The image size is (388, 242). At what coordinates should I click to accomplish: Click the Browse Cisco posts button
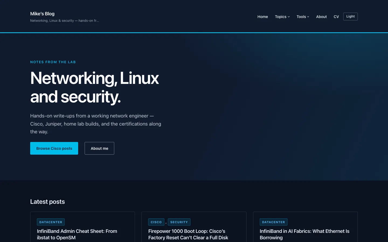tap(54, 148)
